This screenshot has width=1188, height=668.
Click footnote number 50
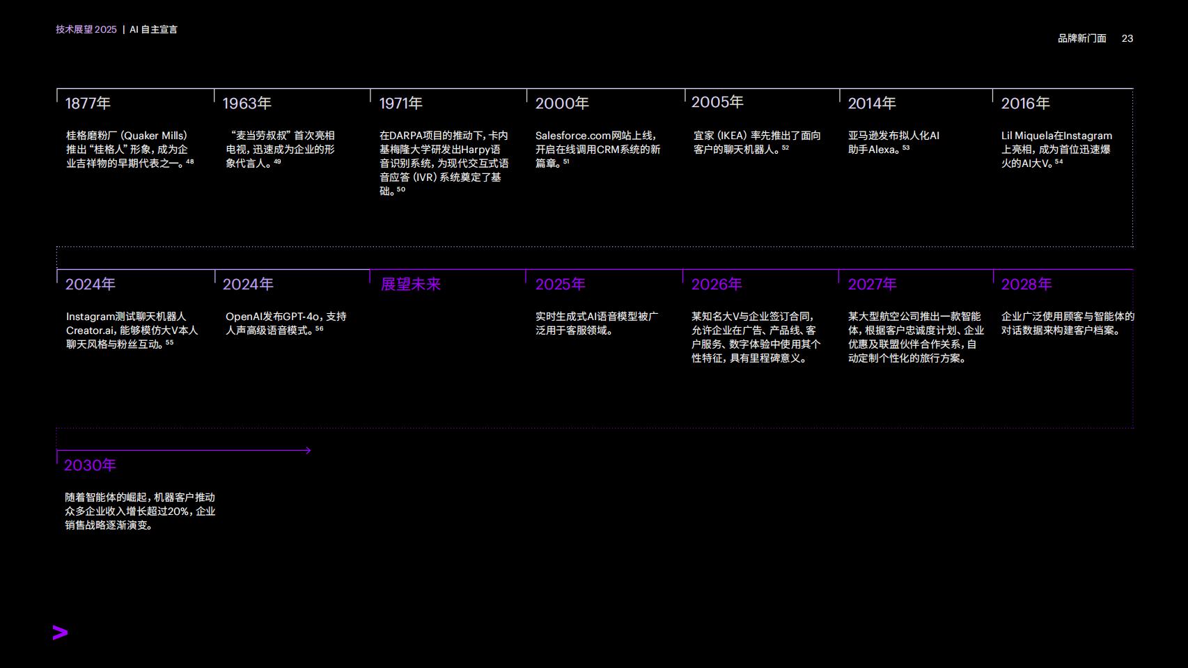401,189
